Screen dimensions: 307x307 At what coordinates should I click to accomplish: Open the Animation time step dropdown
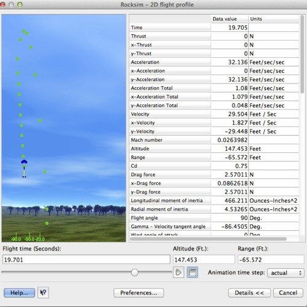point(286,273)
